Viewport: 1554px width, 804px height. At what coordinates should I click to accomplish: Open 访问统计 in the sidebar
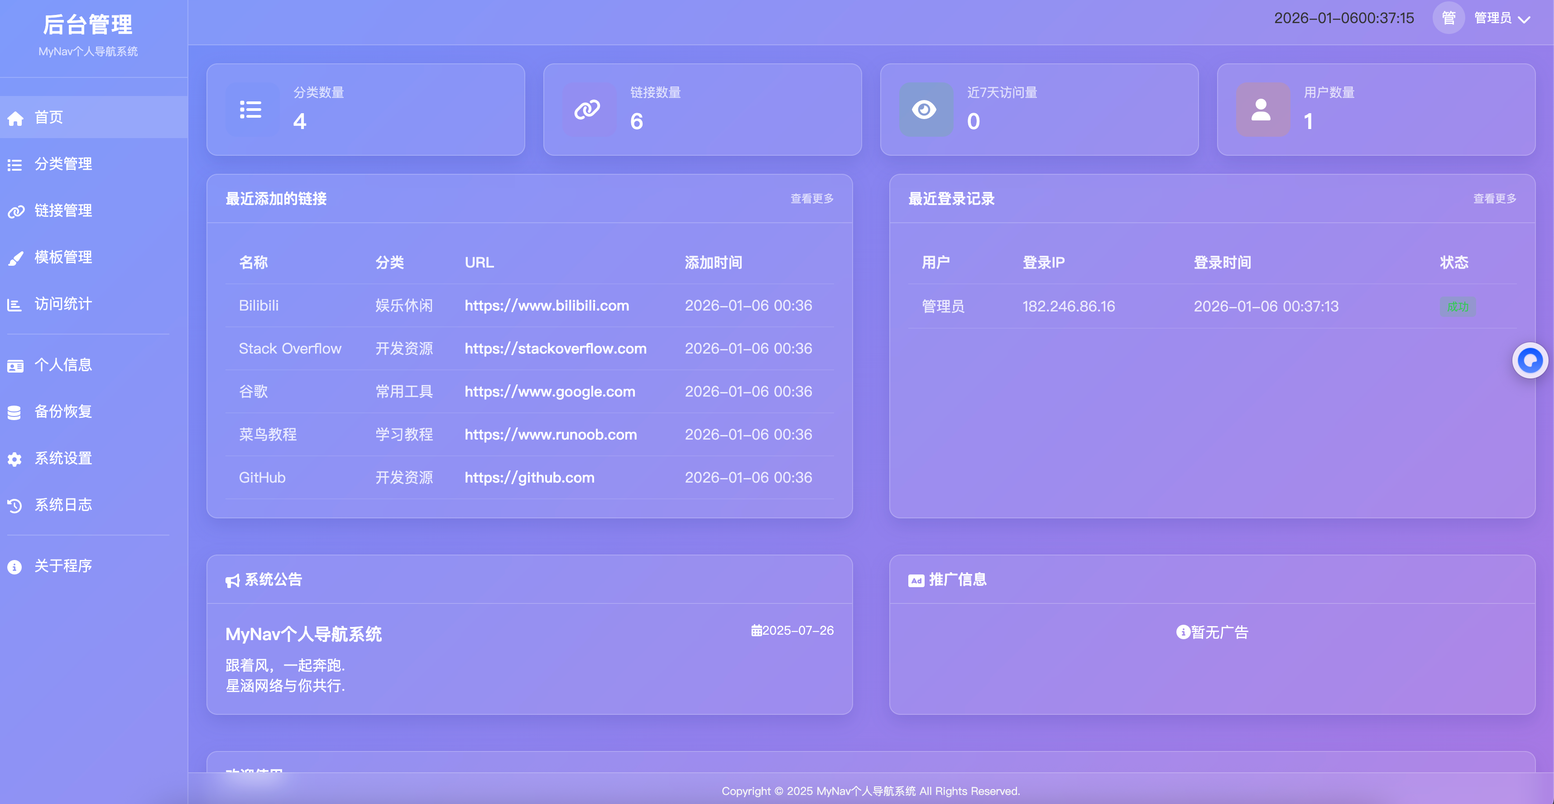[94, 304]
